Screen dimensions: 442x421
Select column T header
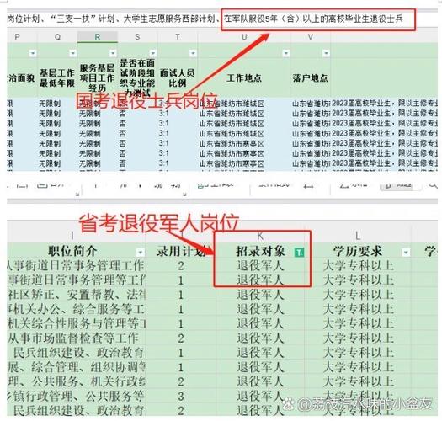[178, 37]
